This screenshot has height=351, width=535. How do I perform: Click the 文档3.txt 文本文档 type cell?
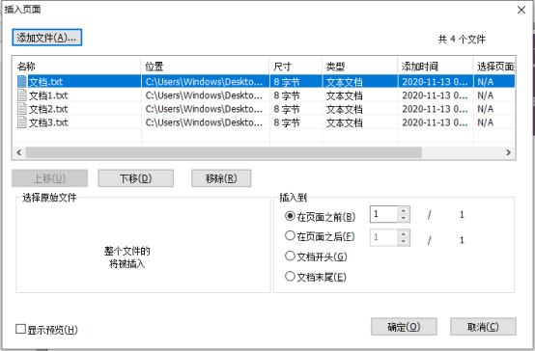(359, 122)
